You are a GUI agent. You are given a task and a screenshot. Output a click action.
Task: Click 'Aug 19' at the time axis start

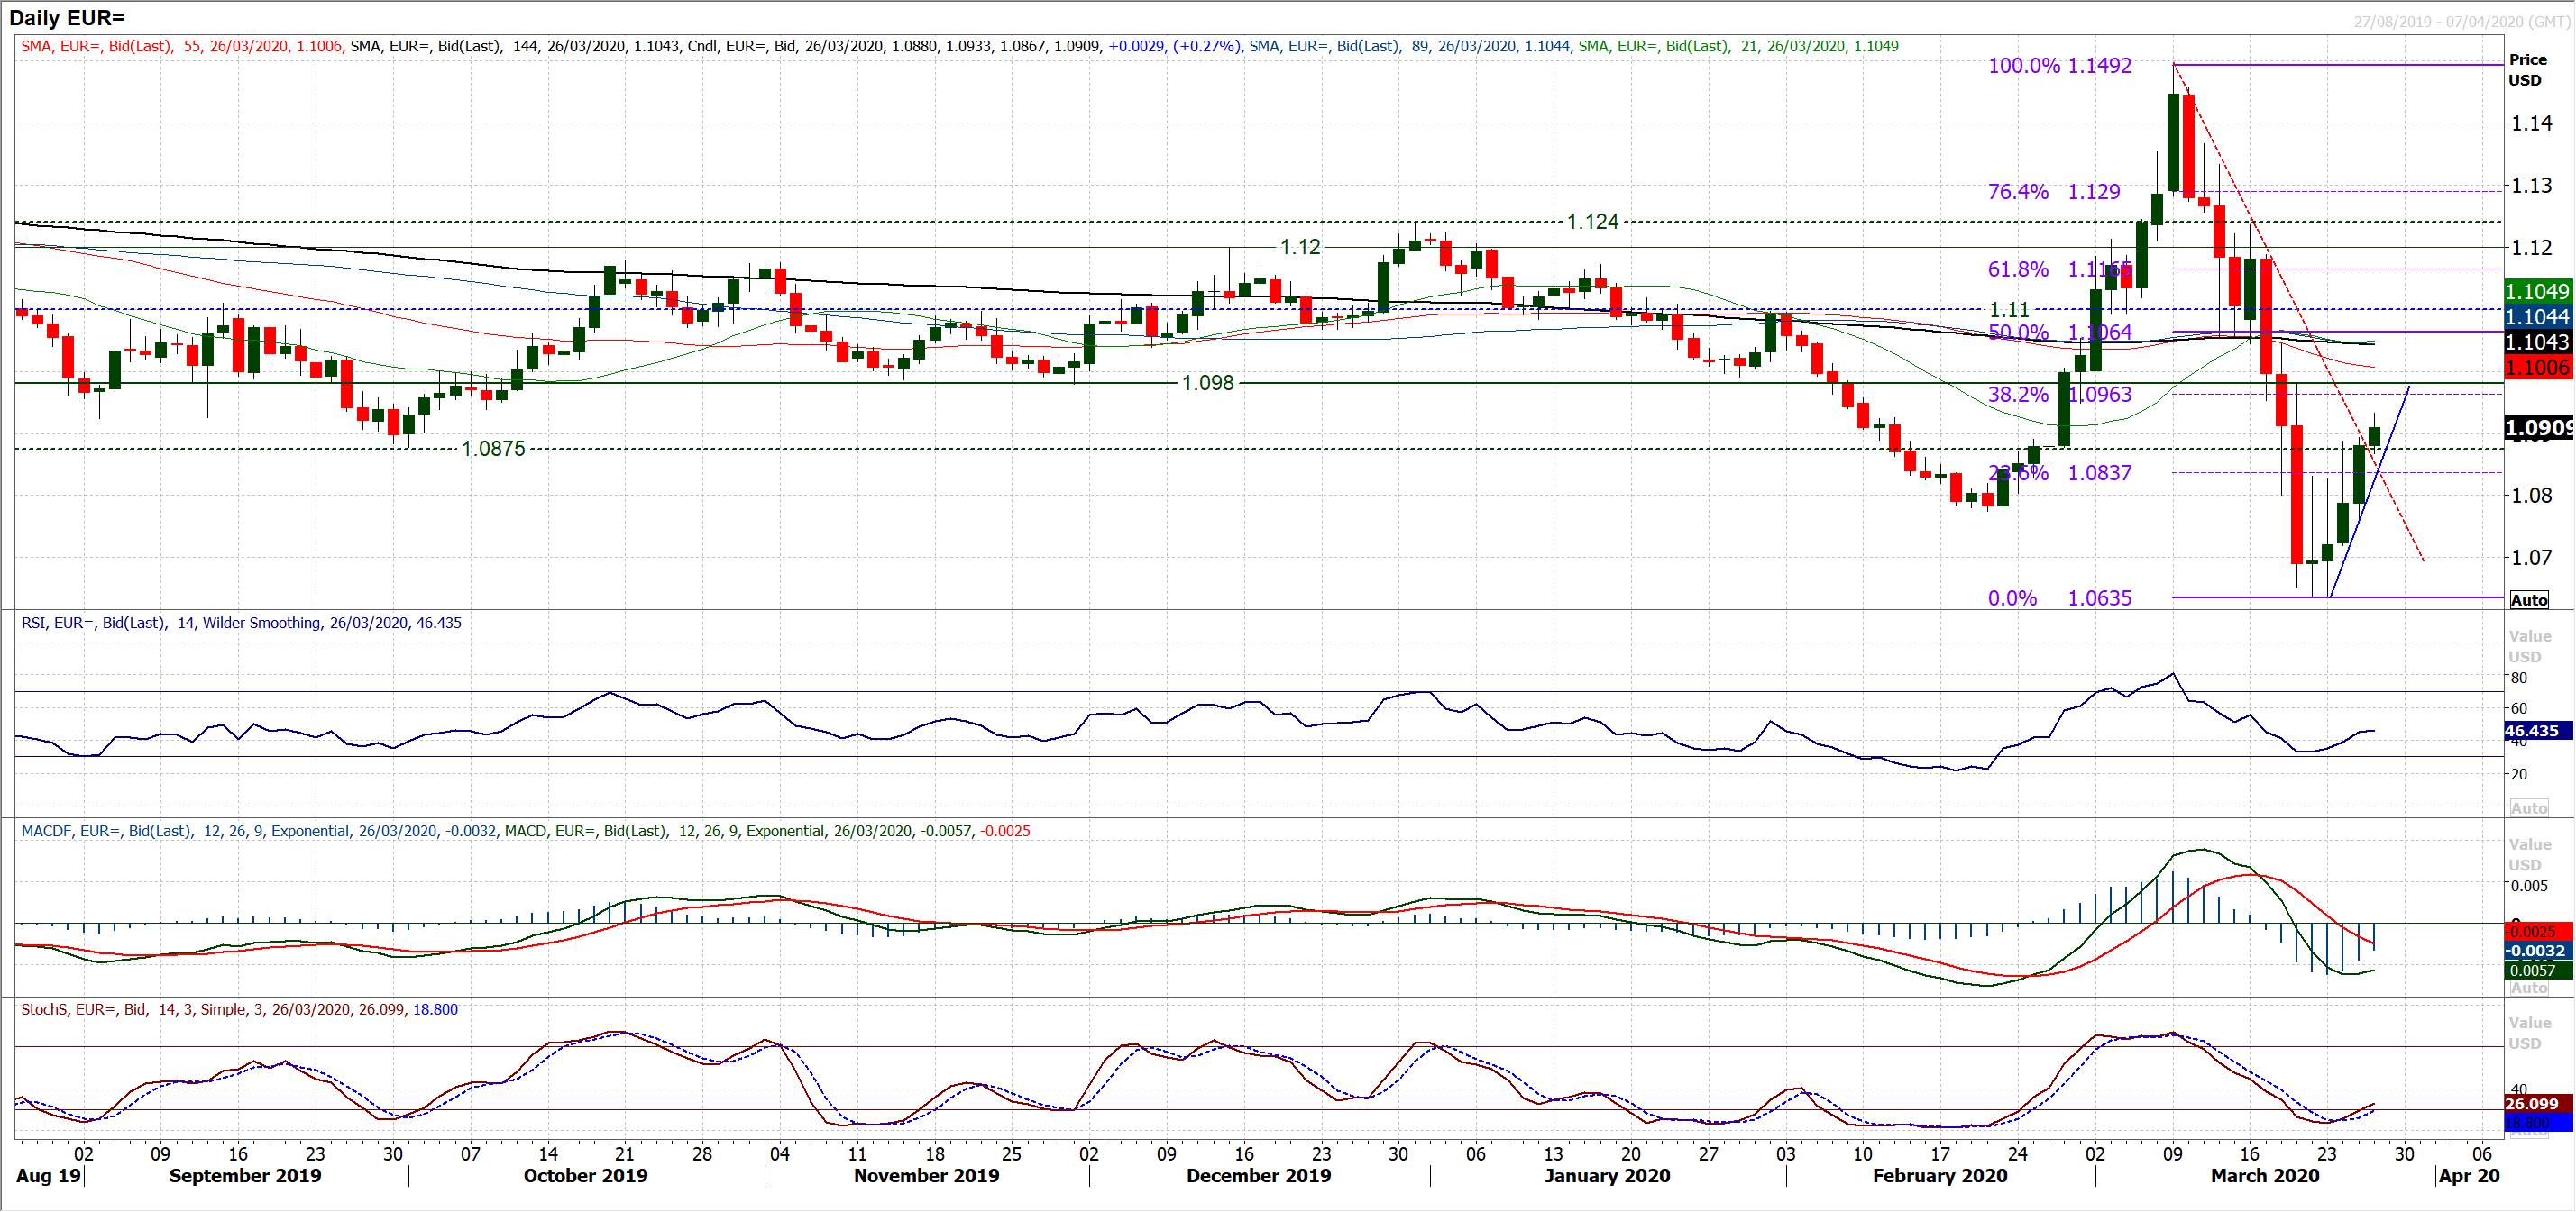pyautogui.click(x=49, y=1176)
